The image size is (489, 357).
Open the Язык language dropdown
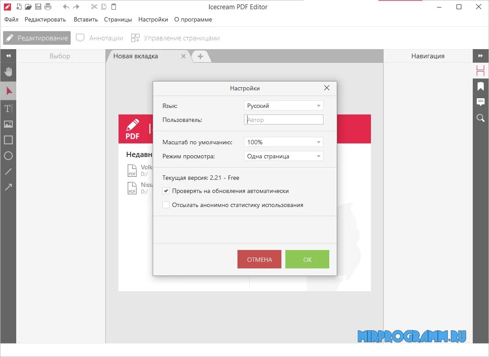tap(284, 106)
